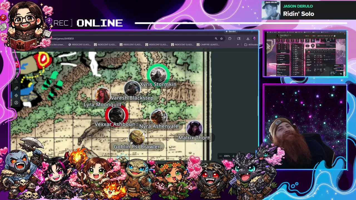Open the CAMPFIRE QUARTZ bookmark
Screen dimensions: 356x200
click(208, 44)
